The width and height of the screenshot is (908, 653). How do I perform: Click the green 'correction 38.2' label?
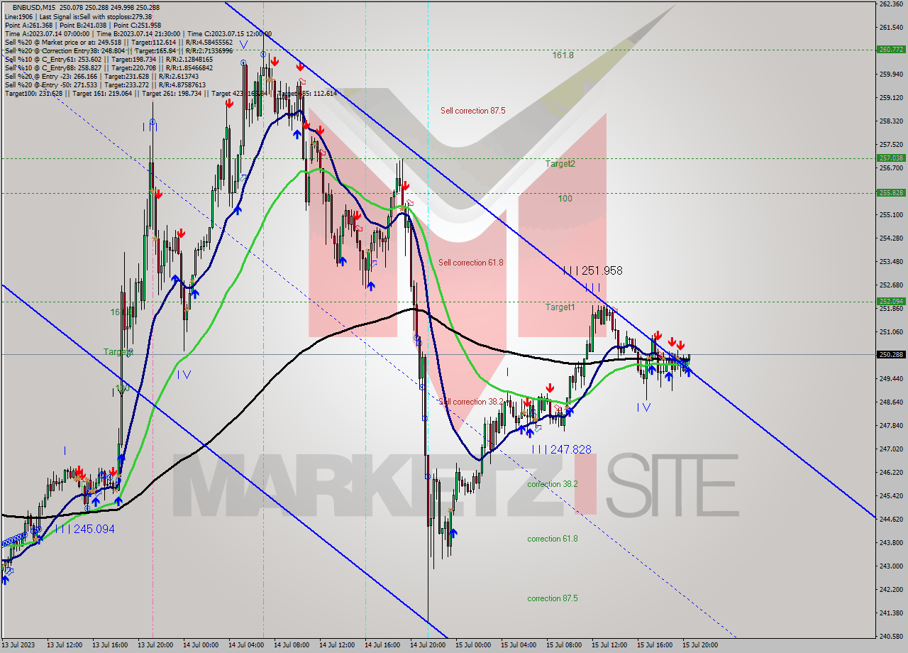click(x=553, y=484)
